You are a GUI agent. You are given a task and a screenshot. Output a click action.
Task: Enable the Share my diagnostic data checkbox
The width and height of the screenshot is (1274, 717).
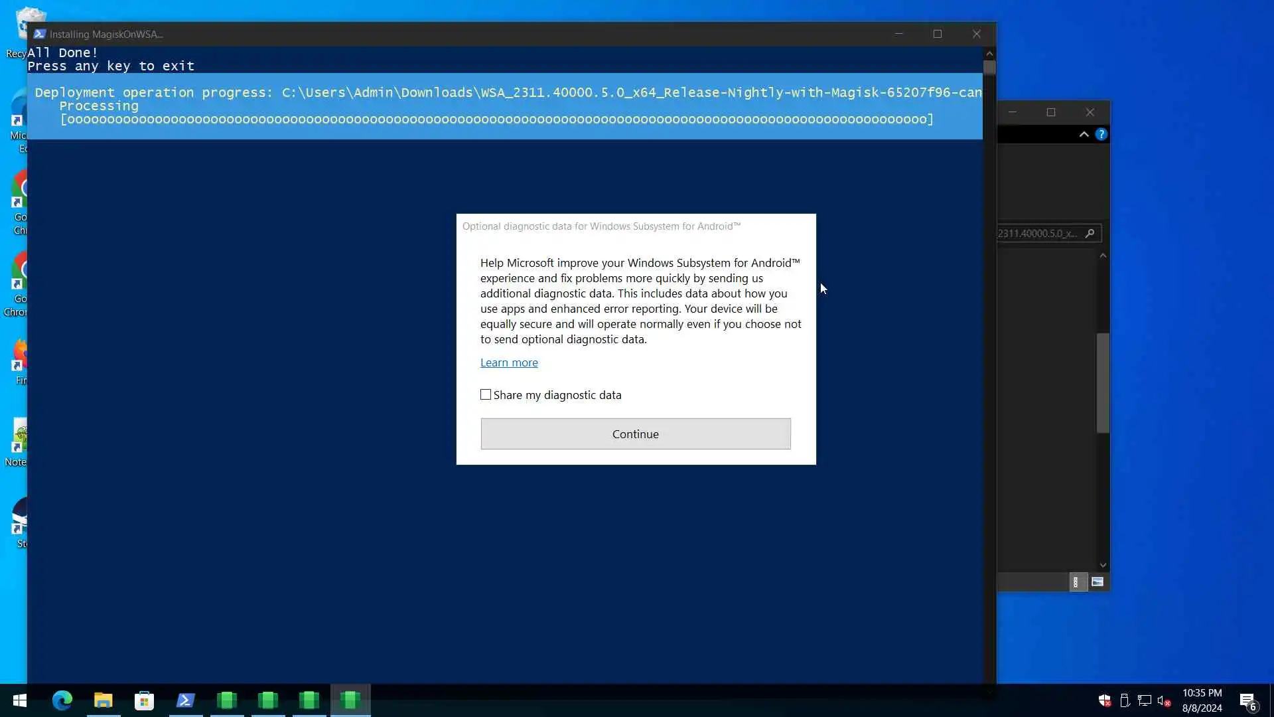coord(486,395)
